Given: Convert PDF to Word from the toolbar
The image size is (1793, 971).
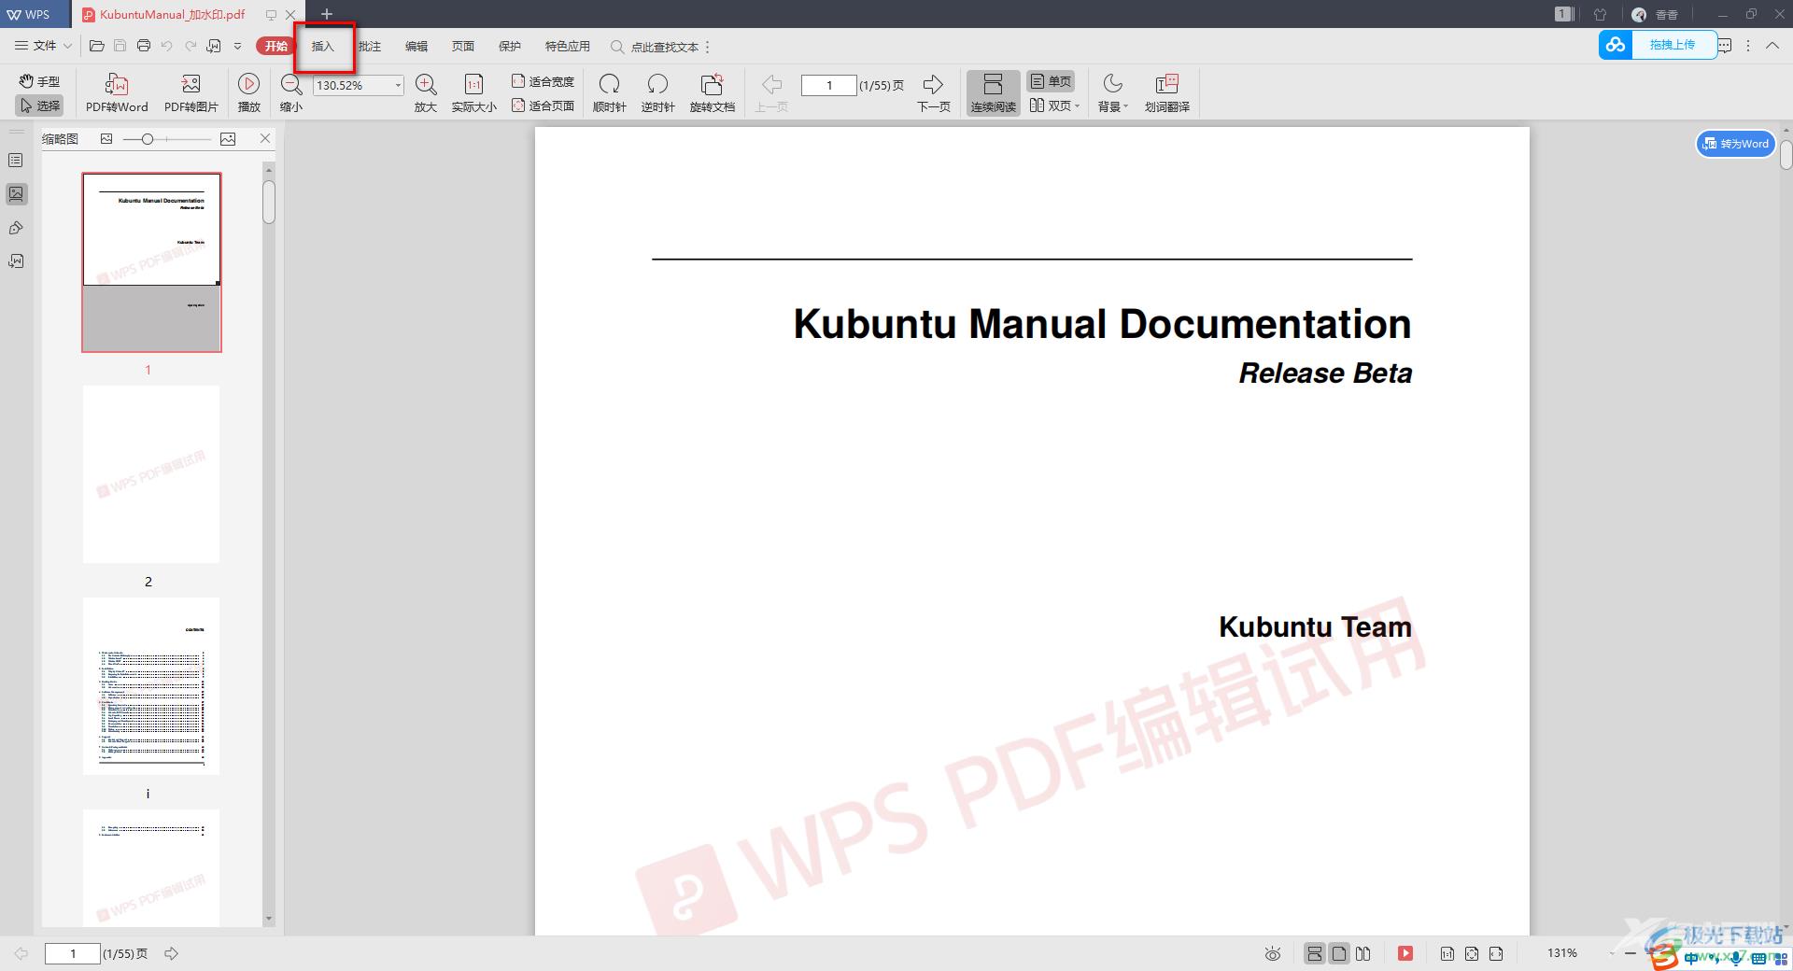Looking at the screenshot, I should tap(117, 93).
